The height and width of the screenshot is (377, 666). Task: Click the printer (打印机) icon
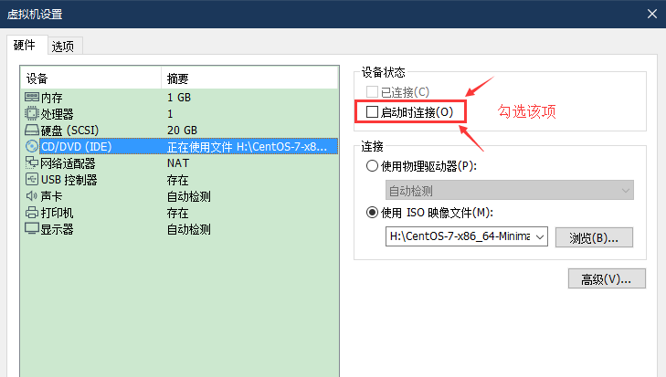tap(32, 213)
